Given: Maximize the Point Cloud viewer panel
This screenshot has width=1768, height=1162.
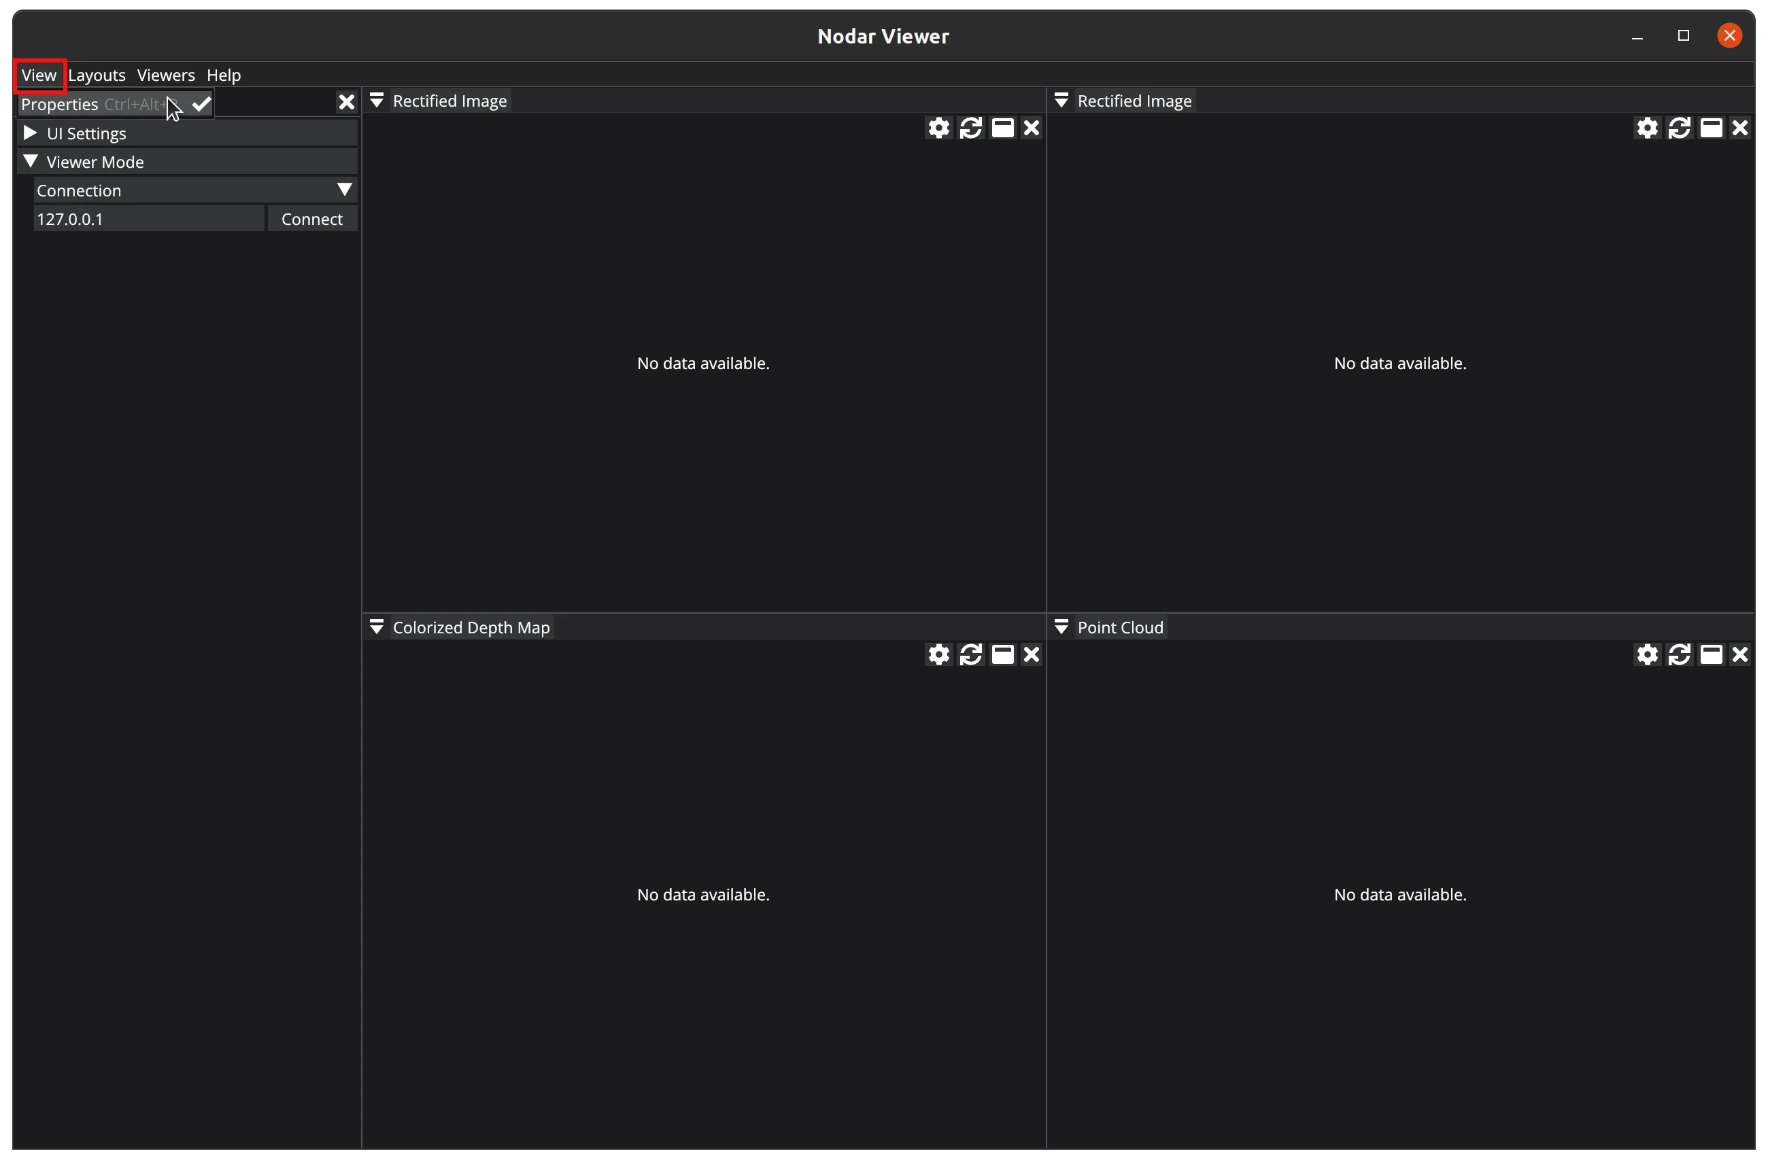Looking at the screenshot, I should tap(1711, 654).
